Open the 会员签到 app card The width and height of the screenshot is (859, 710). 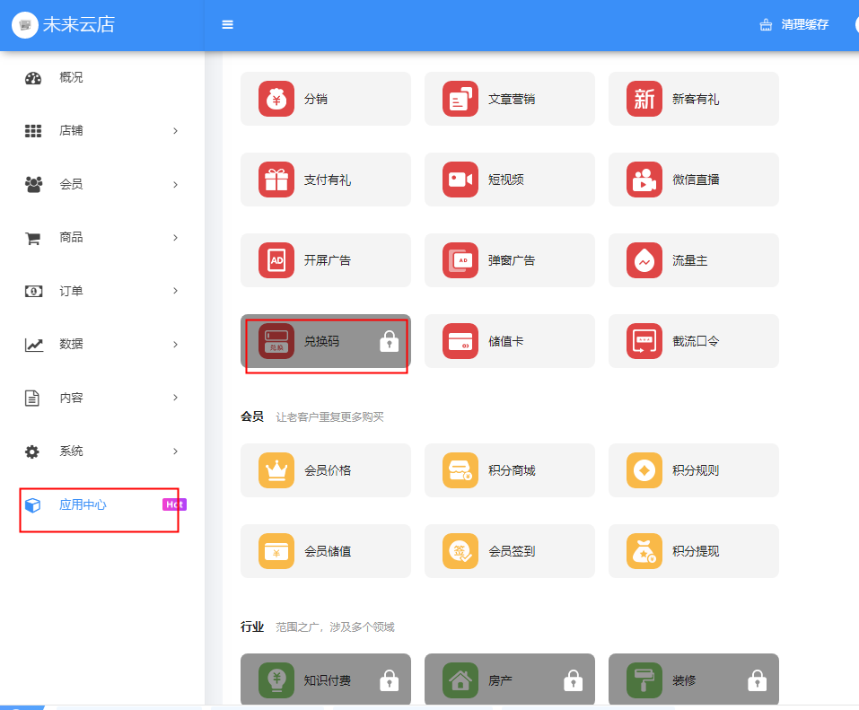pyautogui.click(x=509, y=551)
